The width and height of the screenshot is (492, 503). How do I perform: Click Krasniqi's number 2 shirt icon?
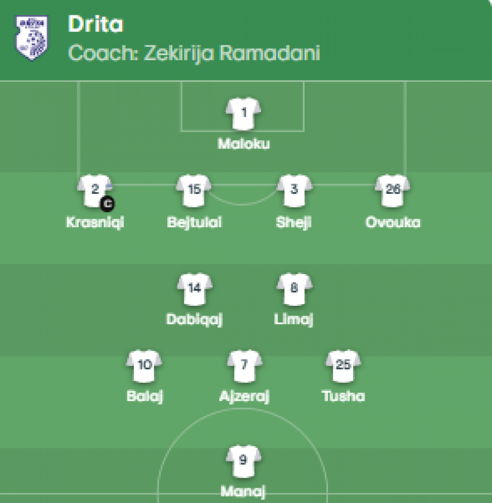(x=95, y=191)
